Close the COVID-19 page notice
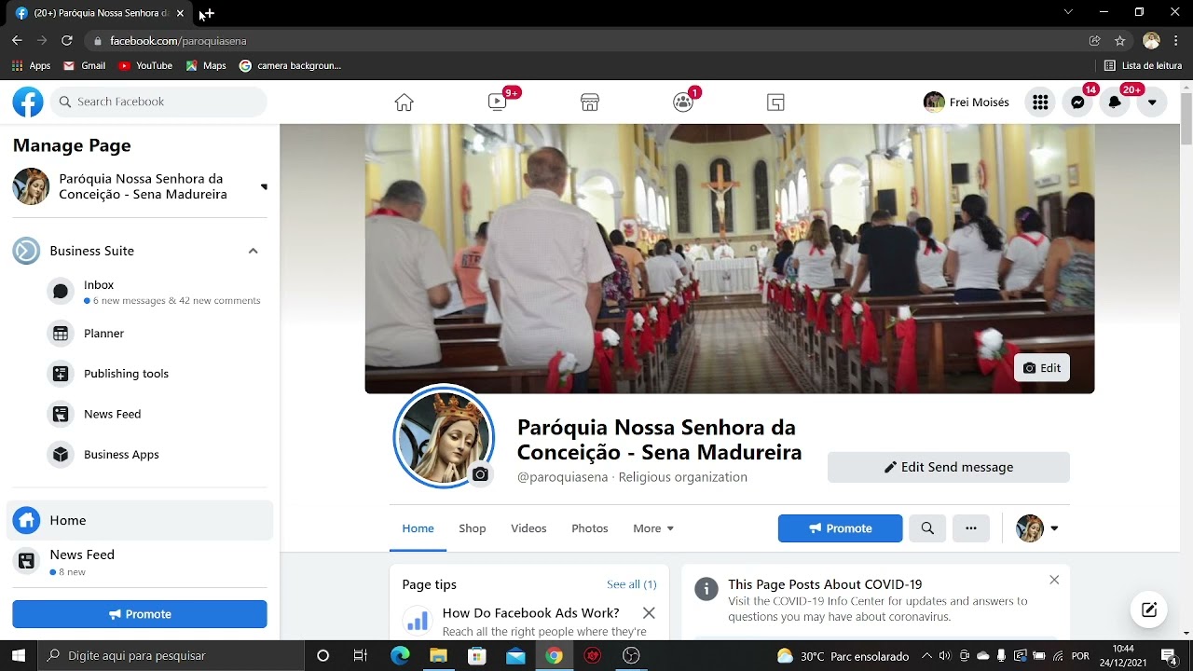Image resolution: width=1193 pixels, height=671 pixels. pos(1054,580)
